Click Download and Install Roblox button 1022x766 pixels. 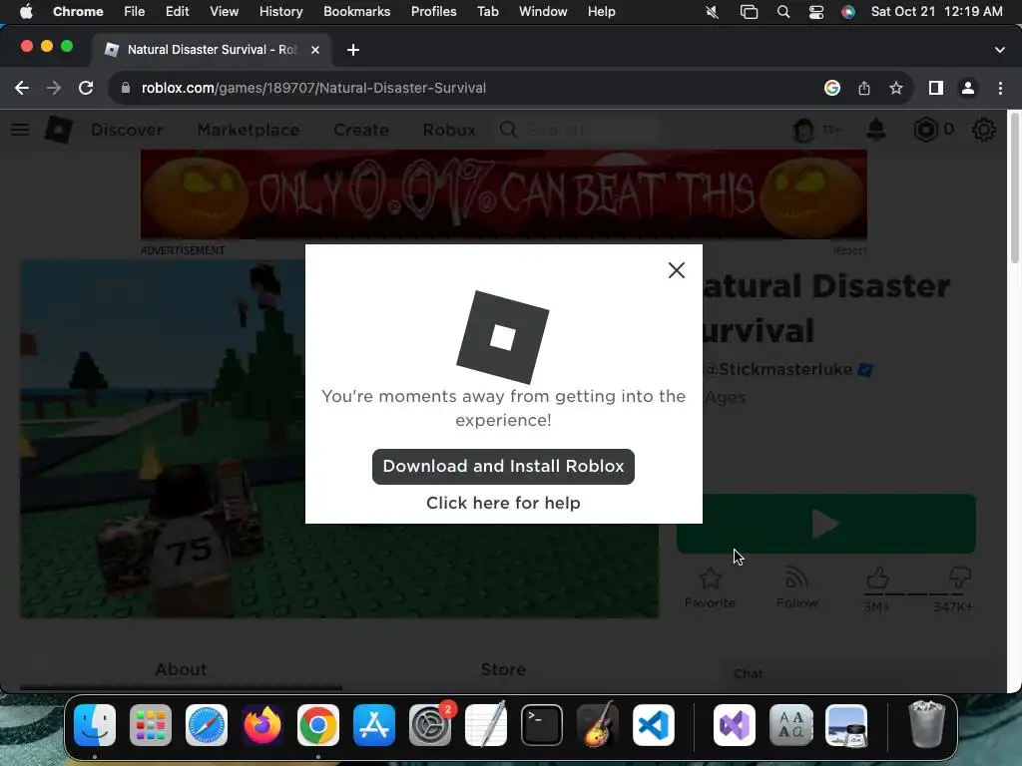(x=503, y=467)
